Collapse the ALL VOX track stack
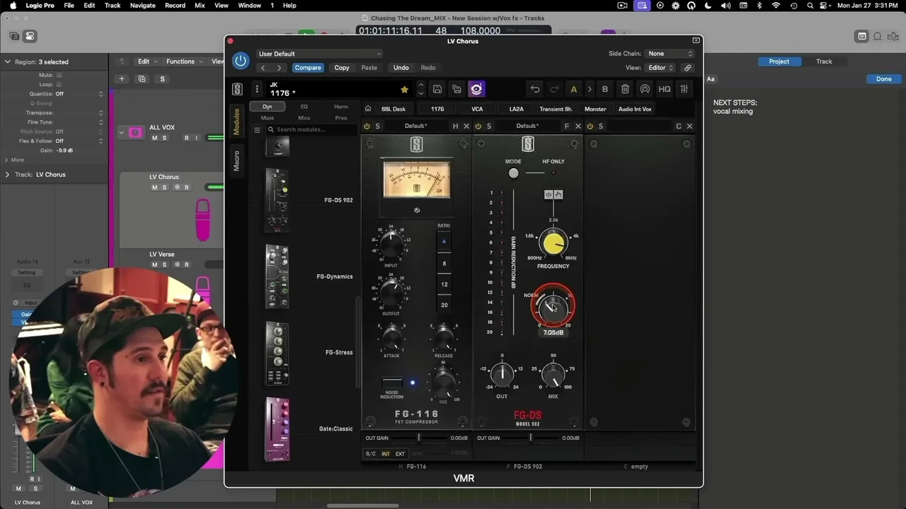The width and height of the screenshot is (906, 509). (x=122, y=133)
